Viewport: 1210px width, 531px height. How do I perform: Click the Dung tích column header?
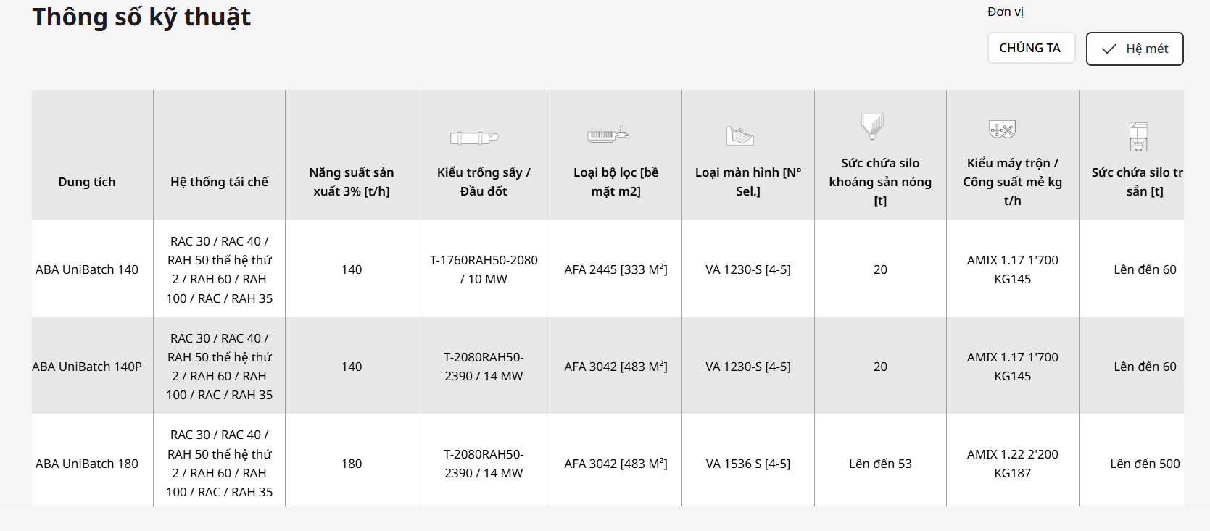(x=87, y=183)
